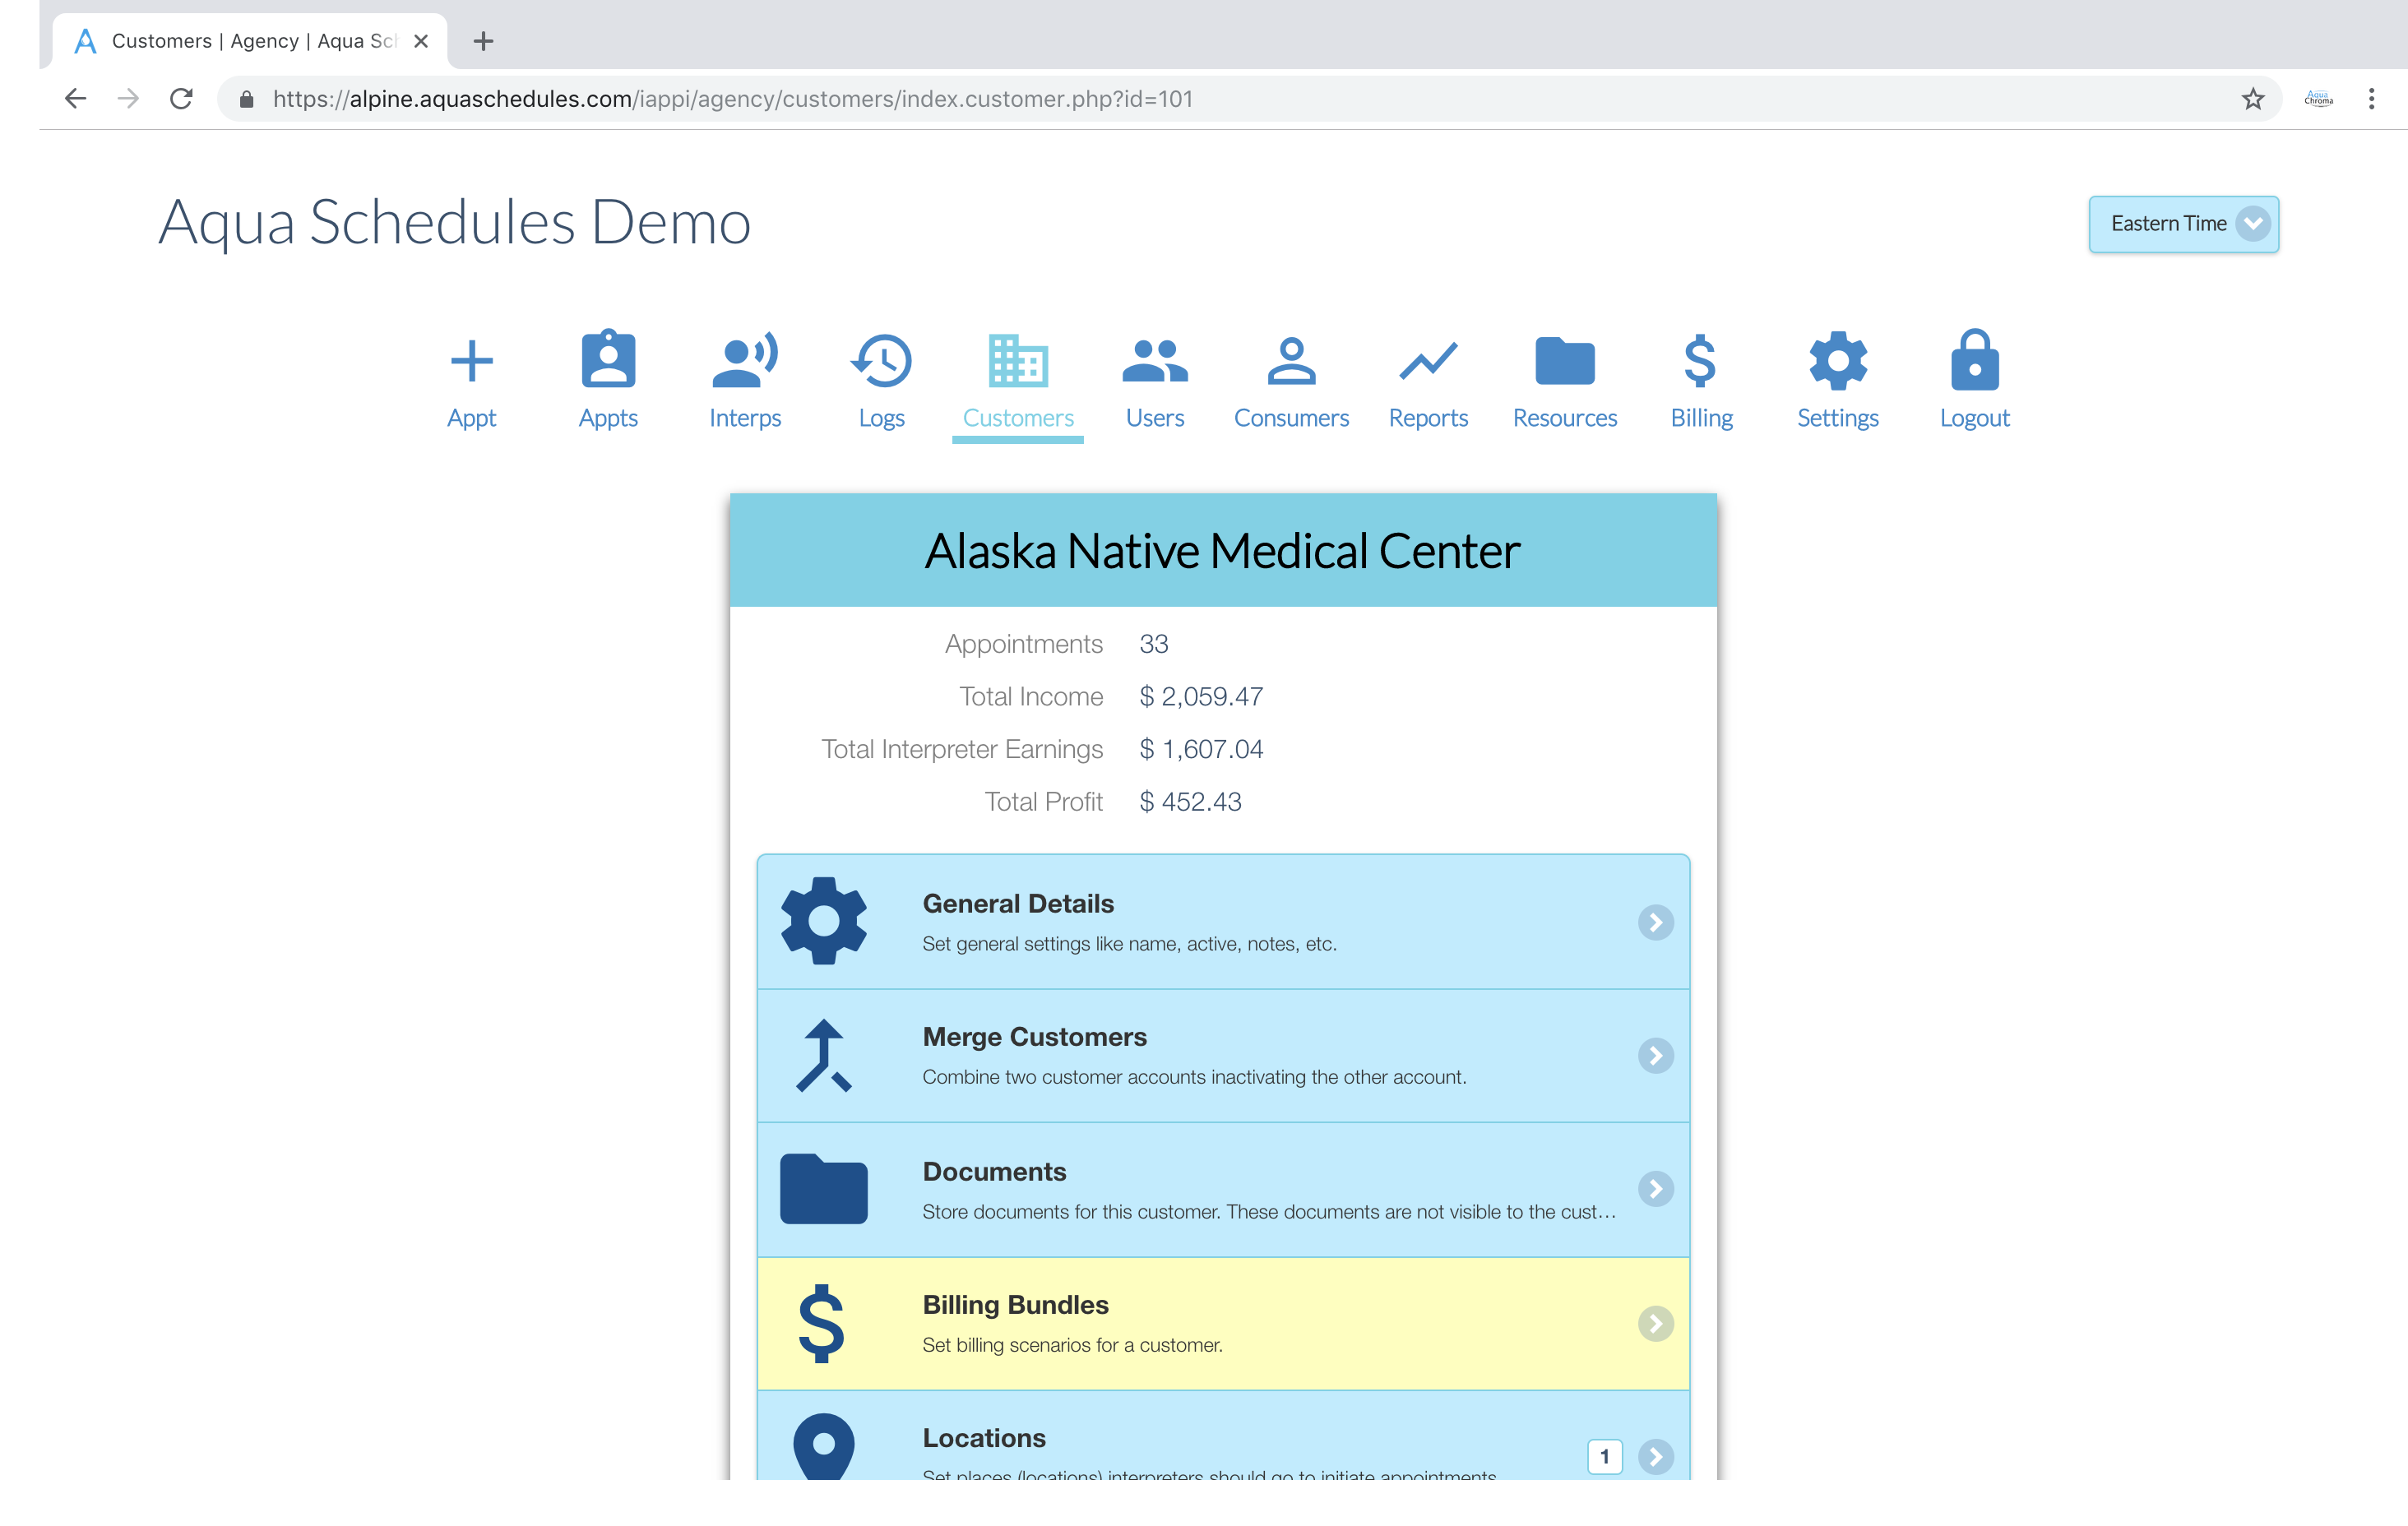The height and width of the screenshot is (1526, 2408).
Task: Open the Reports chart line icon
Action: point(1428,361)
